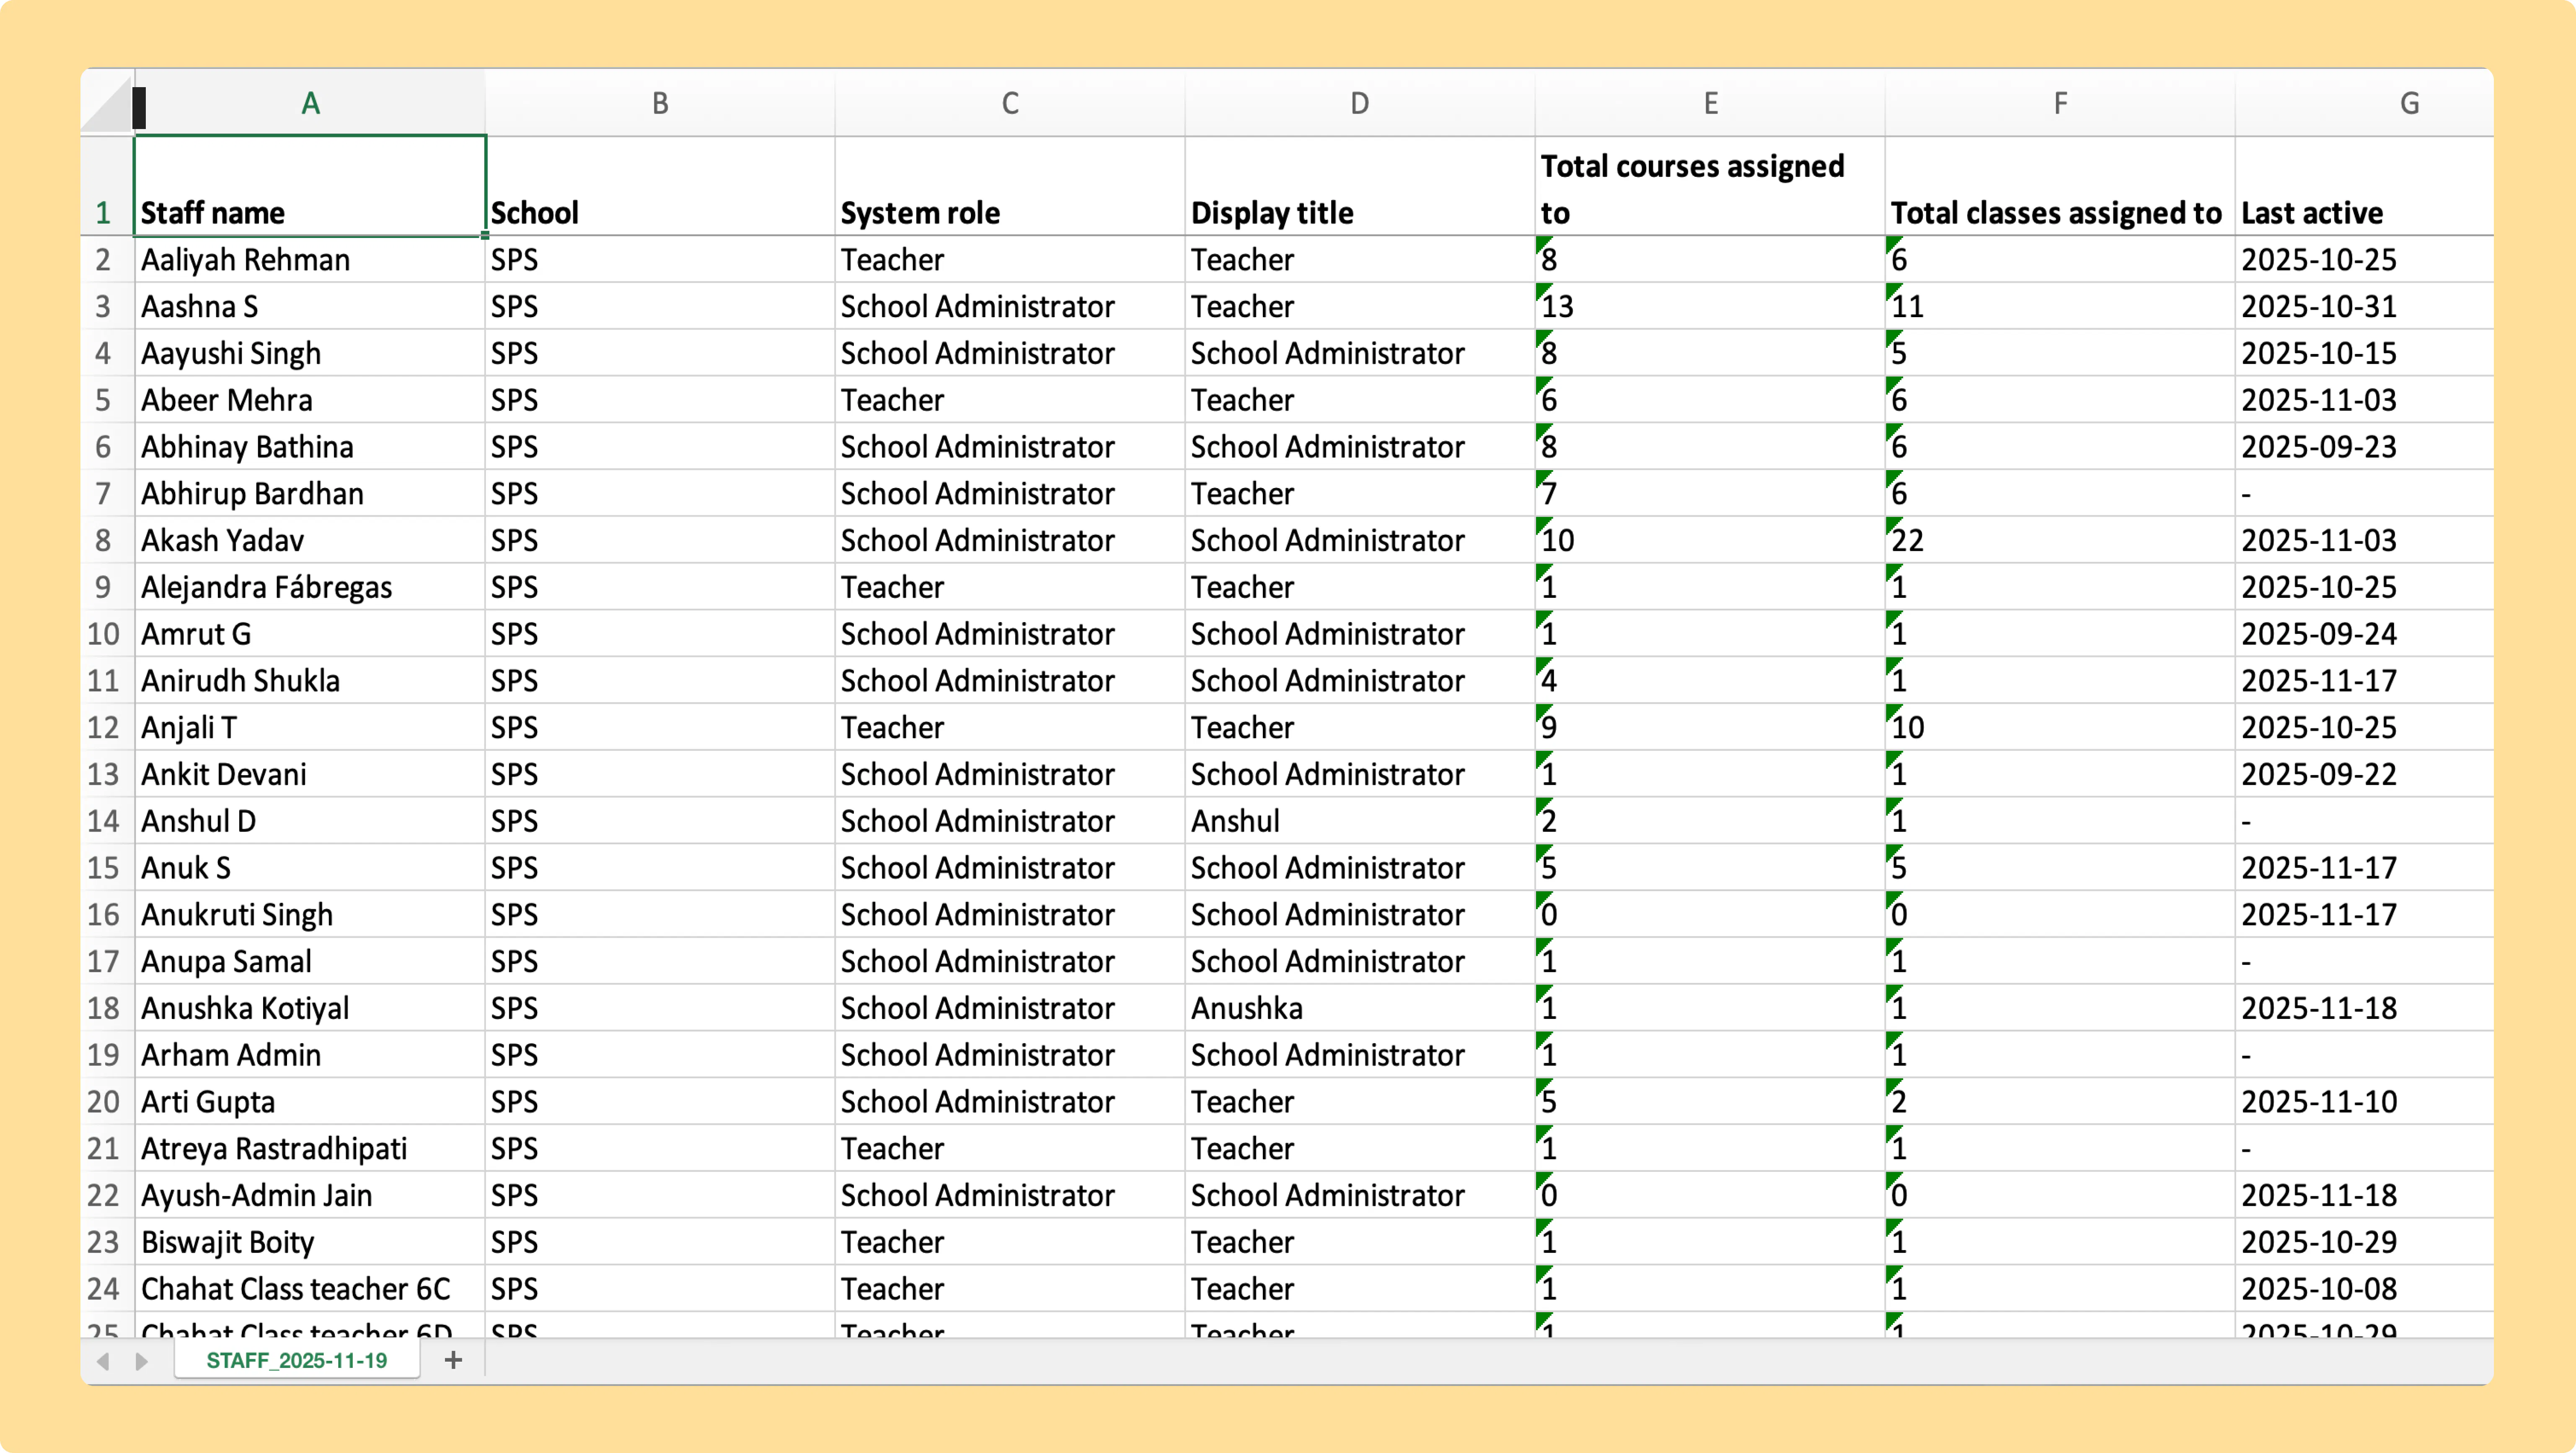Screen dimensions: 2576x1453
Task: Click Anjali T's classes value 10
Action: pyautogui.click(x=2060, y=727)
